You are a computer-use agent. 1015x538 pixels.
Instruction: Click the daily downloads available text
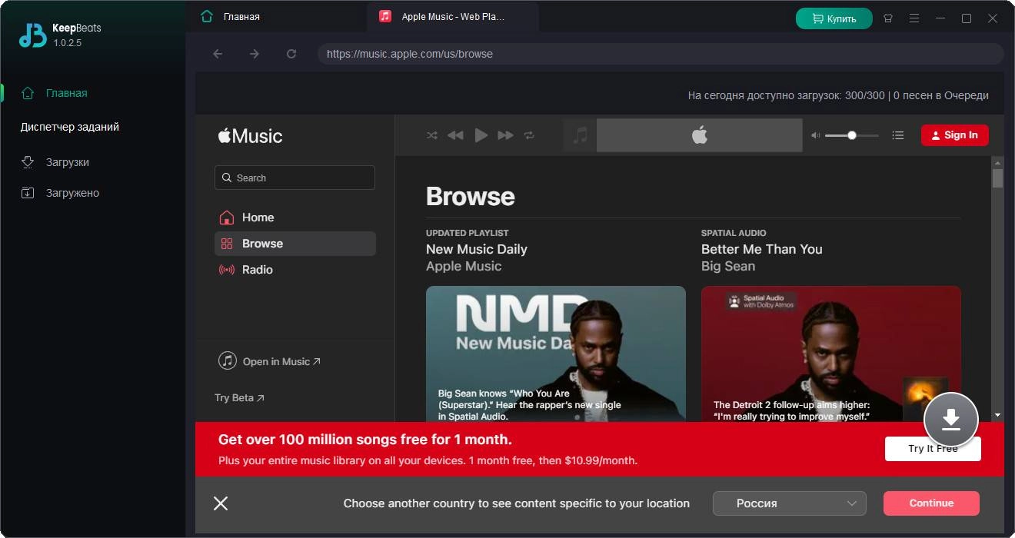coord(838,95)
